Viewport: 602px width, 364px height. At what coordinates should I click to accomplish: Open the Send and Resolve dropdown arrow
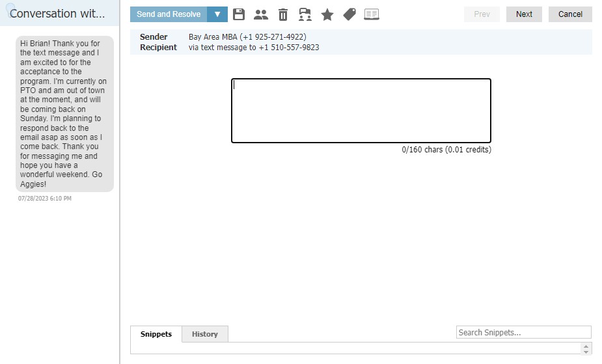217,14
